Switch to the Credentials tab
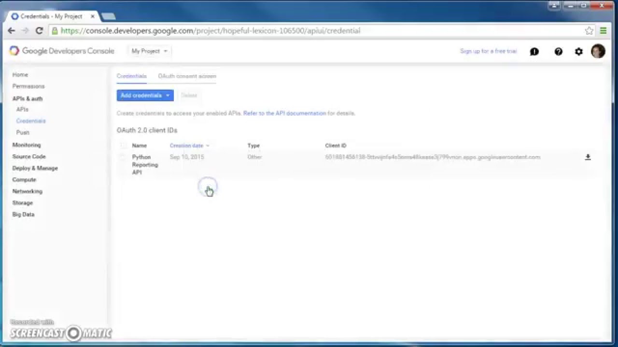This screenshot has width=618, height=347. click(x=131, y=76)
